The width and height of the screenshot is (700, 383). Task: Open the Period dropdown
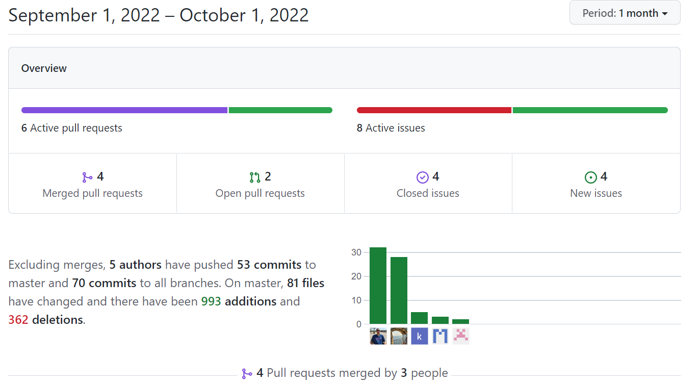(x=625, y=12)
